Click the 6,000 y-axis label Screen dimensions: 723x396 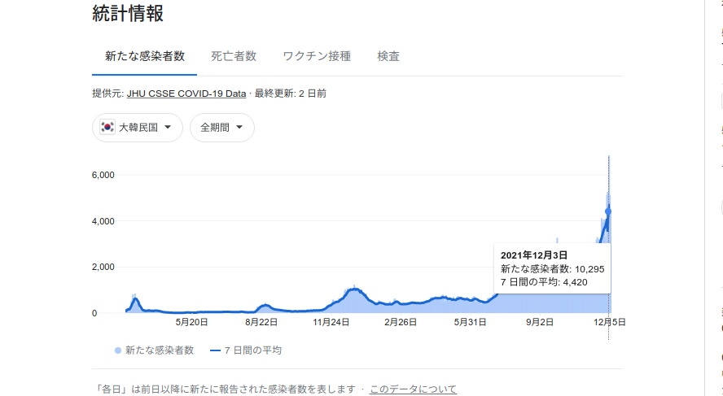pos(103,175)
